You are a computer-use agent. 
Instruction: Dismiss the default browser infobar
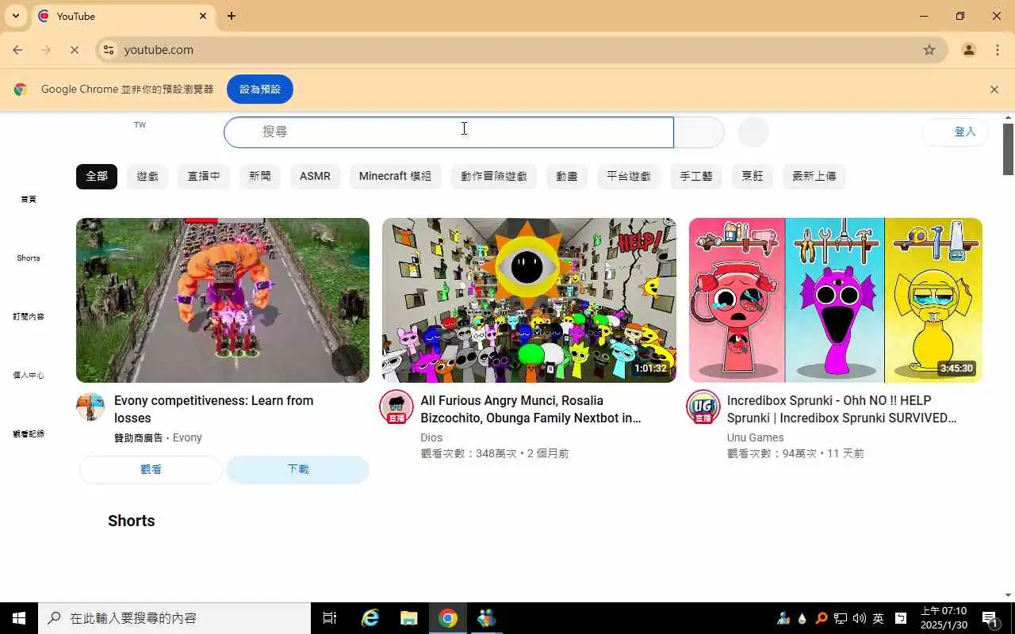coord(994,90)
